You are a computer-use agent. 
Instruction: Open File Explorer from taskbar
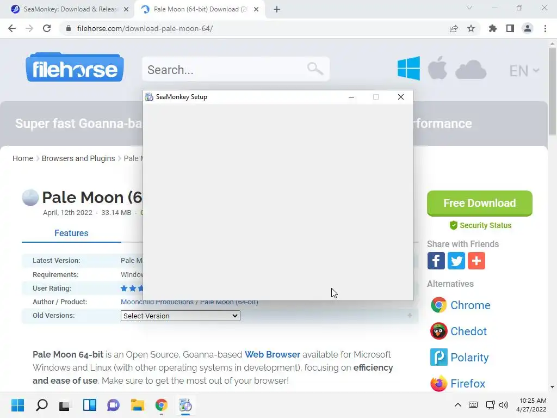pos(138,405)
